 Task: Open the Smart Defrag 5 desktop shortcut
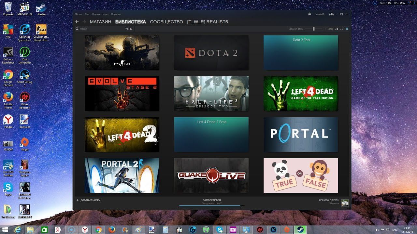(x=25, y=78)
